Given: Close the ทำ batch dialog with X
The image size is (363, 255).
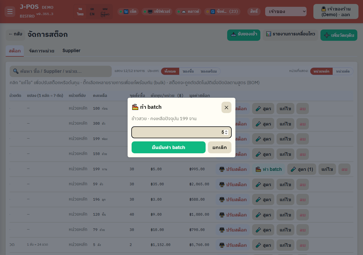Looking at the screenshot, I should point(226,107).
